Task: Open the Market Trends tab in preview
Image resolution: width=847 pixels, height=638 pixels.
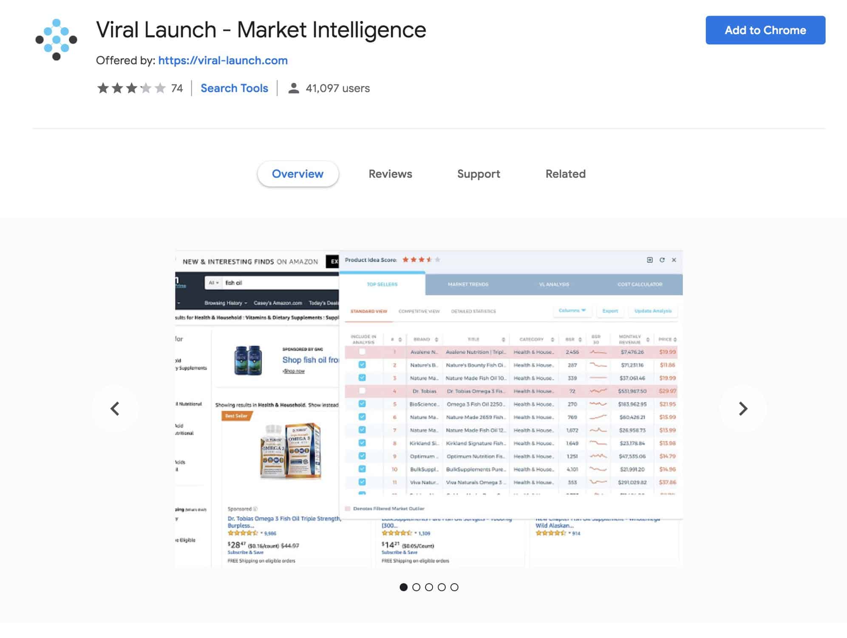Action: (x=468, y=284)
